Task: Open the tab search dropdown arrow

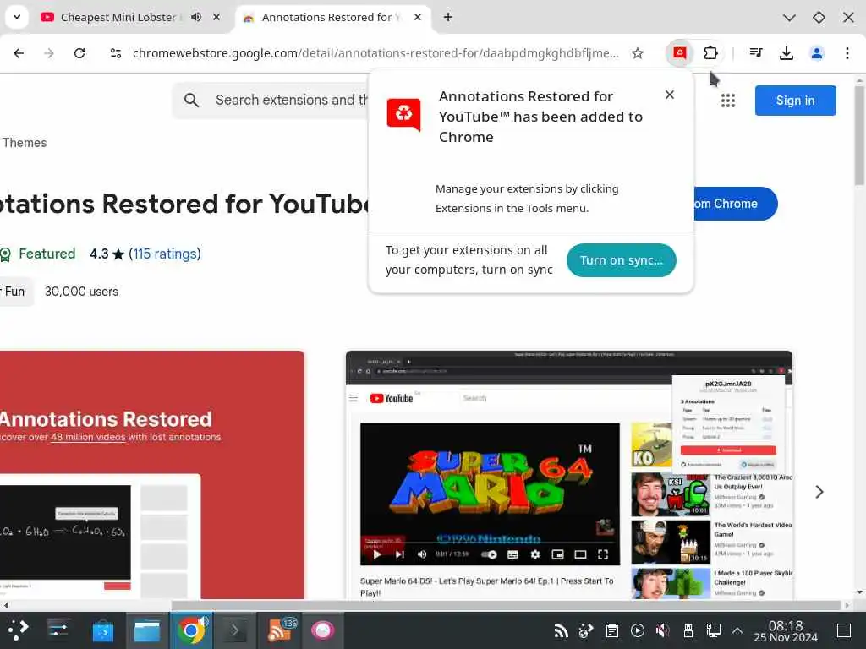Action: point(17,17)
